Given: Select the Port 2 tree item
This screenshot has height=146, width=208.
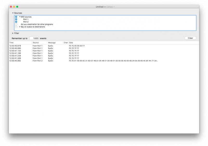Looking at the screenshot, I should point(26,22).
